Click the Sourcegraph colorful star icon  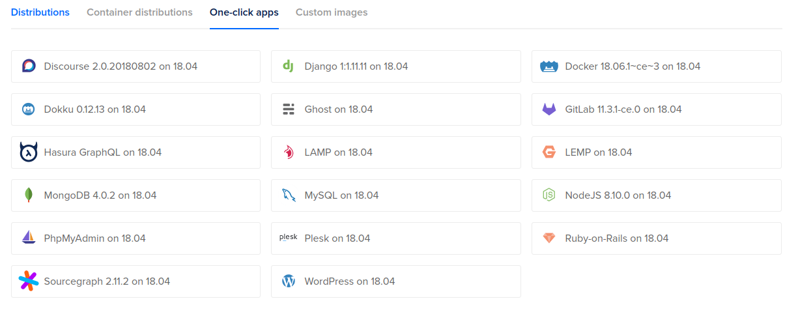pyautogui.click(x=29, y=281)
